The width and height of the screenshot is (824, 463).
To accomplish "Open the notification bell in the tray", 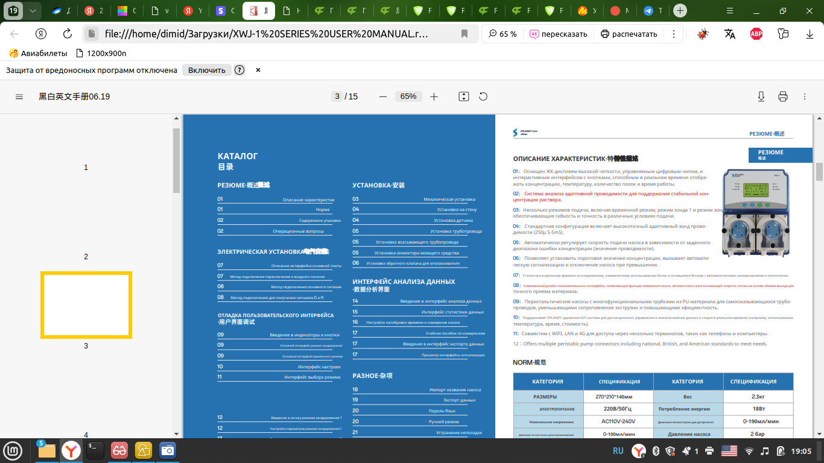I will click(x=686, y=451).
